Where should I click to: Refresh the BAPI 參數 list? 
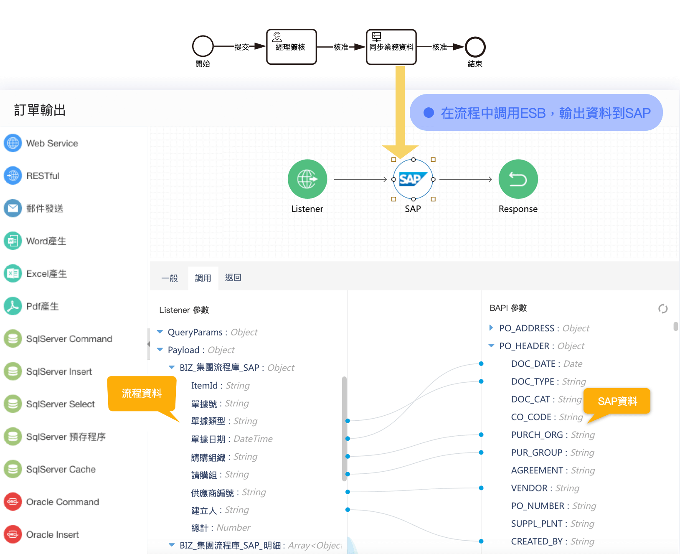[663, 309]
